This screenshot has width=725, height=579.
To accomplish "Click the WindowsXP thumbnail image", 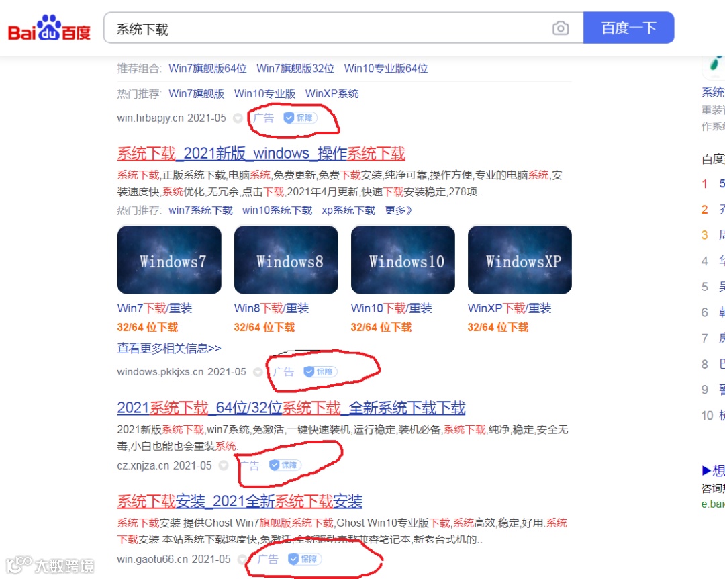I will [x=520, y=260].
